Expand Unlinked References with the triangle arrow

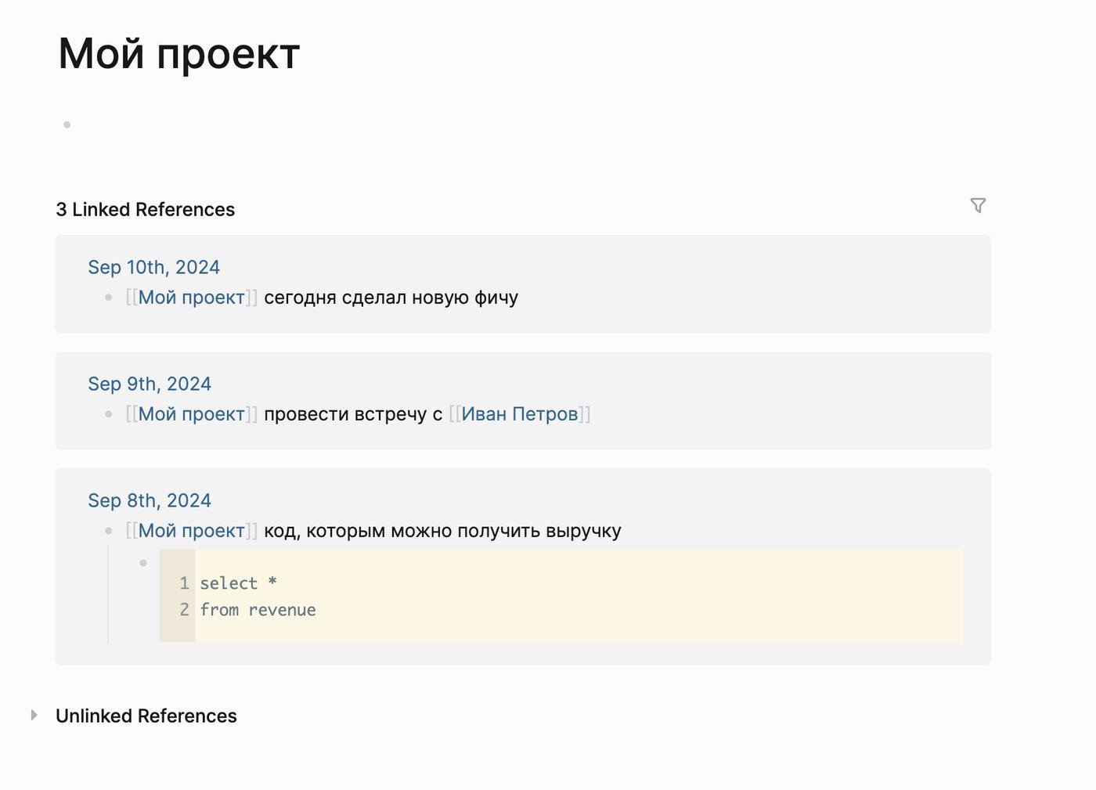pyautogui.click(x=34, y=715)
